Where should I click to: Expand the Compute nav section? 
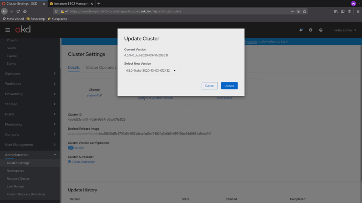coord(30,135)
